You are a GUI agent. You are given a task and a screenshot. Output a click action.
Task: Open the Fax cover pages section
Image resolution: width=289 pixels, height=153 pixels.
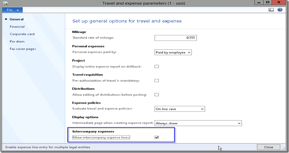coord(23,49)
